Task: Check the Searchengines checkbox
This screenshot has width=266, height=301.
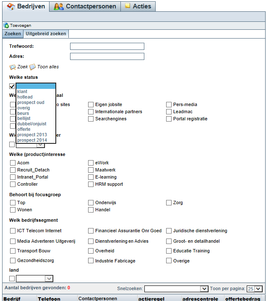Action: coord(91,119)
